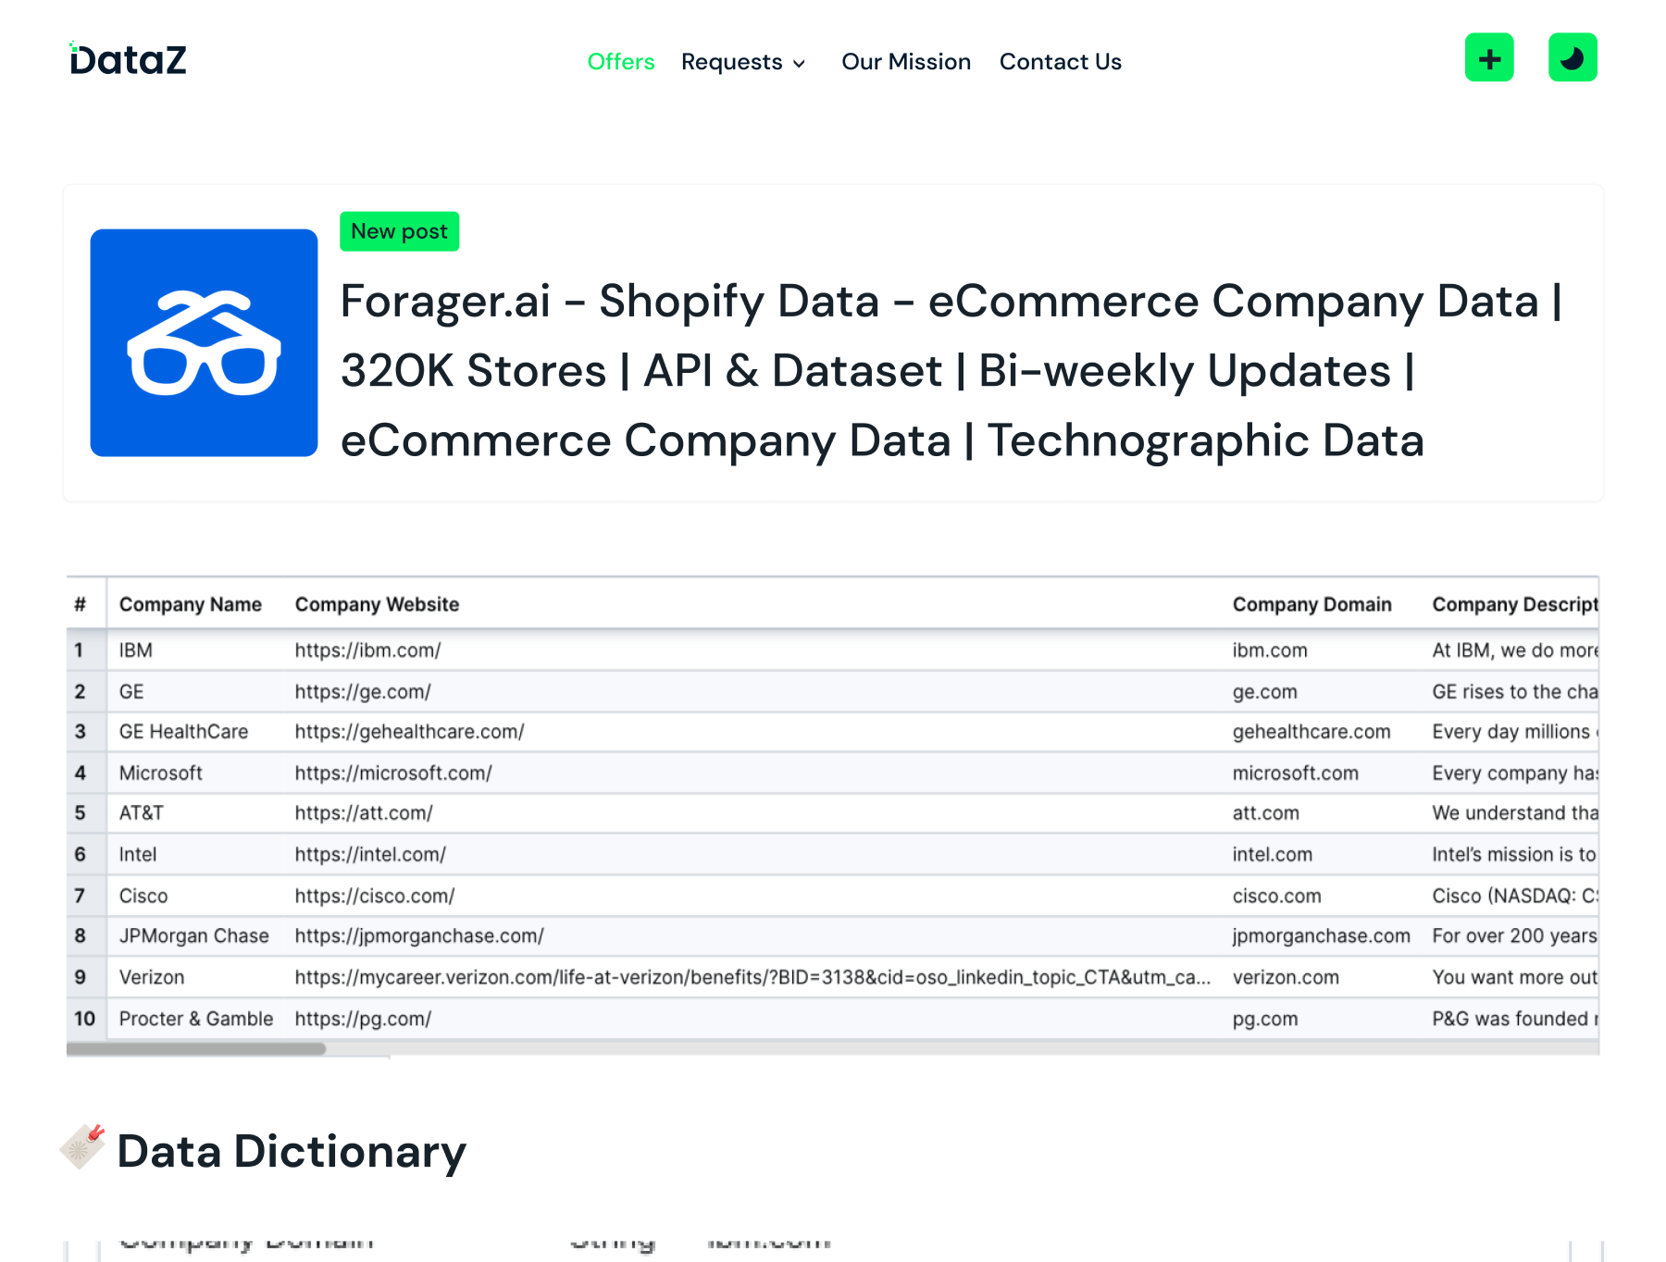Expand the Requests dropdown menu
The width and height of the screenshot is (1666, 1262).
[x=743, y=62]
